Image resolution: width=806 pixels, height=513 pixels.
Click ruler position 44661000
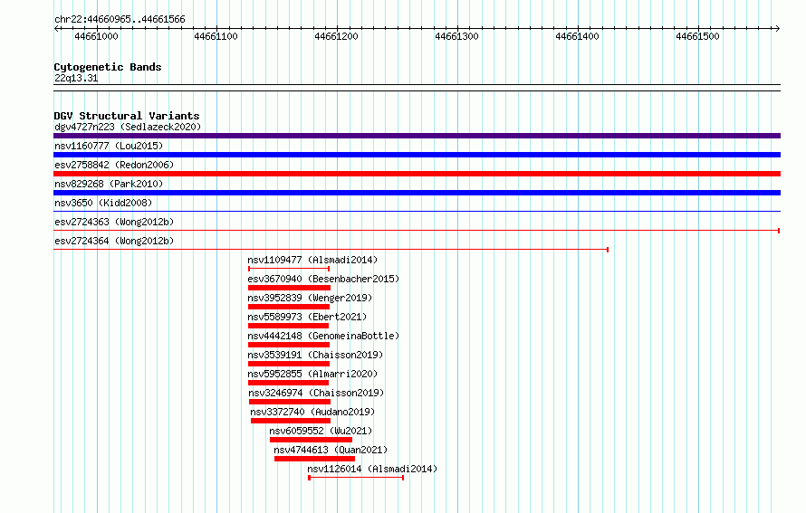coord(96,36)
